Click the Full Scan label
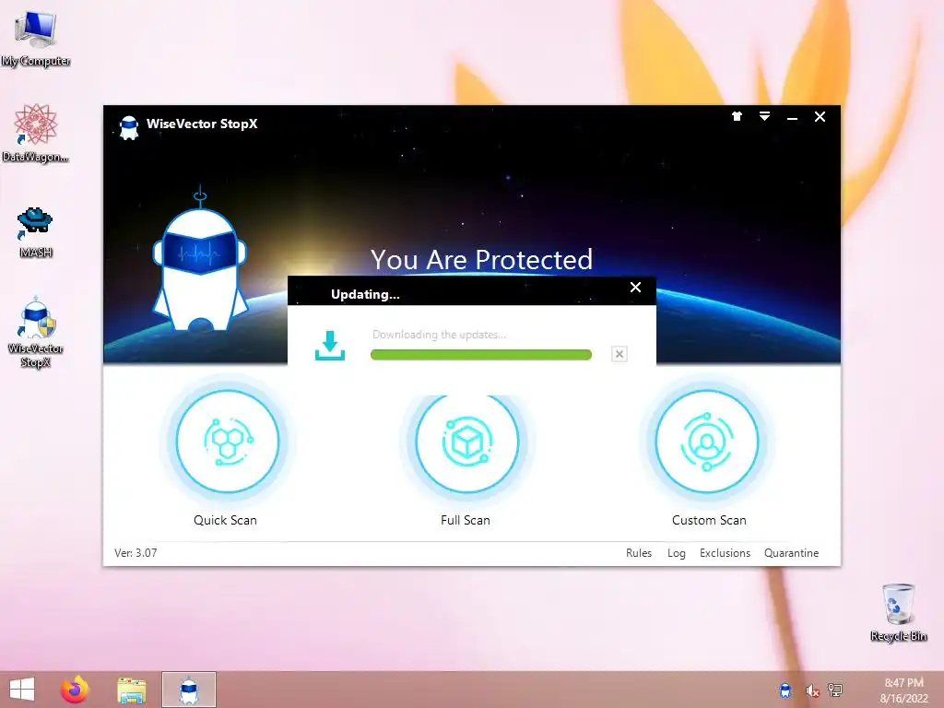Viewport: 944px width, 708px height. (x=466, y=520)
